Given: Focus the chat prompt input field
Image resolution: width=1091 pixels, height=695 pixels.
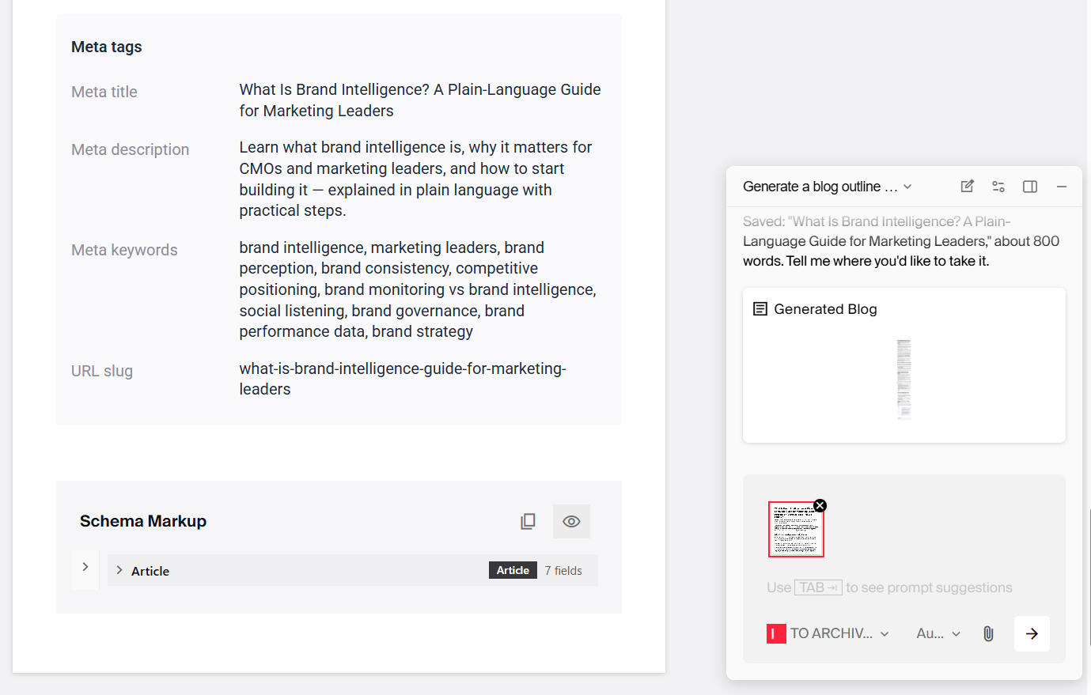Looking at the screenshot, I should click(904, 587).
